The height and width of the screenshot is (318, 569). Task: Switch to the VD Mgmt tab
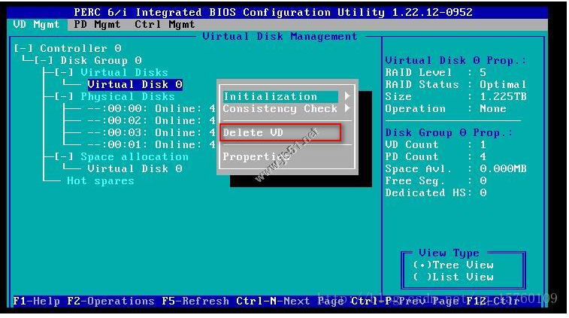[36, 25]
